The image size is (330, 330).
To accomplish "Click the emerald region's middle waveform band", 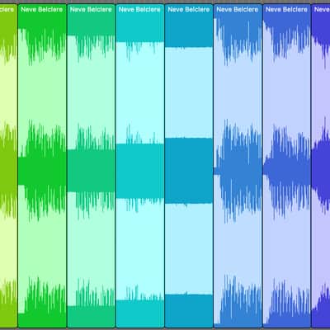I will click(91, 171).
